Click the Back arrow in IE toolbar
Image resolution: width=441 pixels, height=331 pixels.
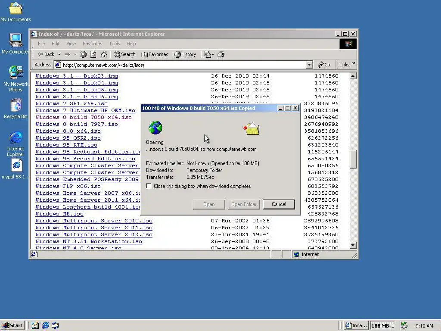tap(46, 54)
